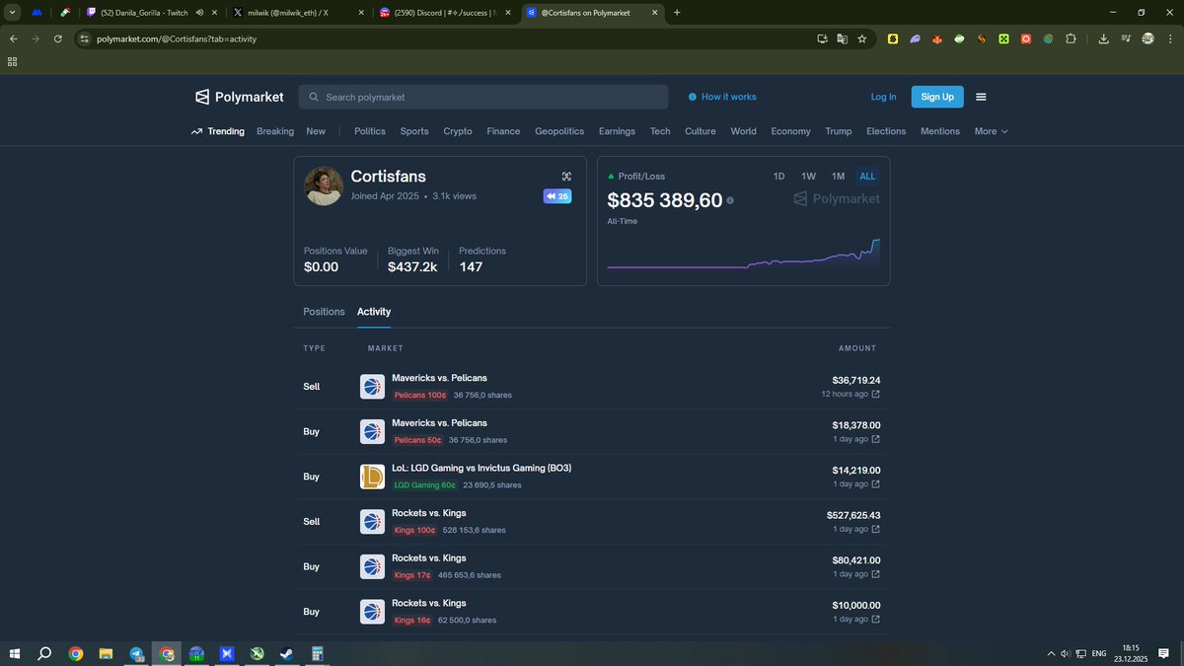Open the Crypto category
This screenshot has width=1184, height=666.
(x=458, y=131)
